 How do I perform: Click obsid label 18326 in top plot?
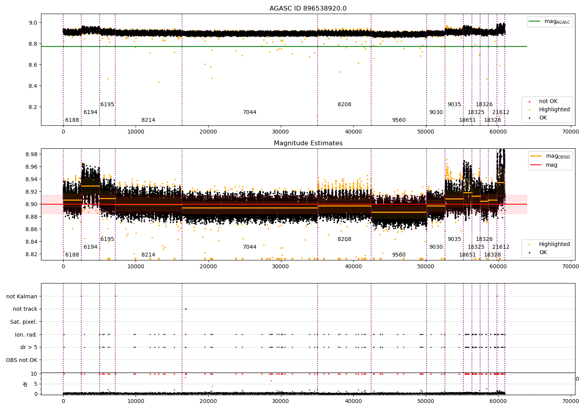[484, 104]
